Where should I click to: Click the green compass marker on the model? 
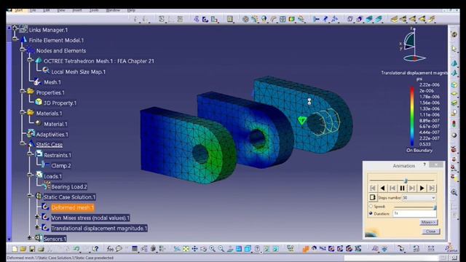(302, 121)
